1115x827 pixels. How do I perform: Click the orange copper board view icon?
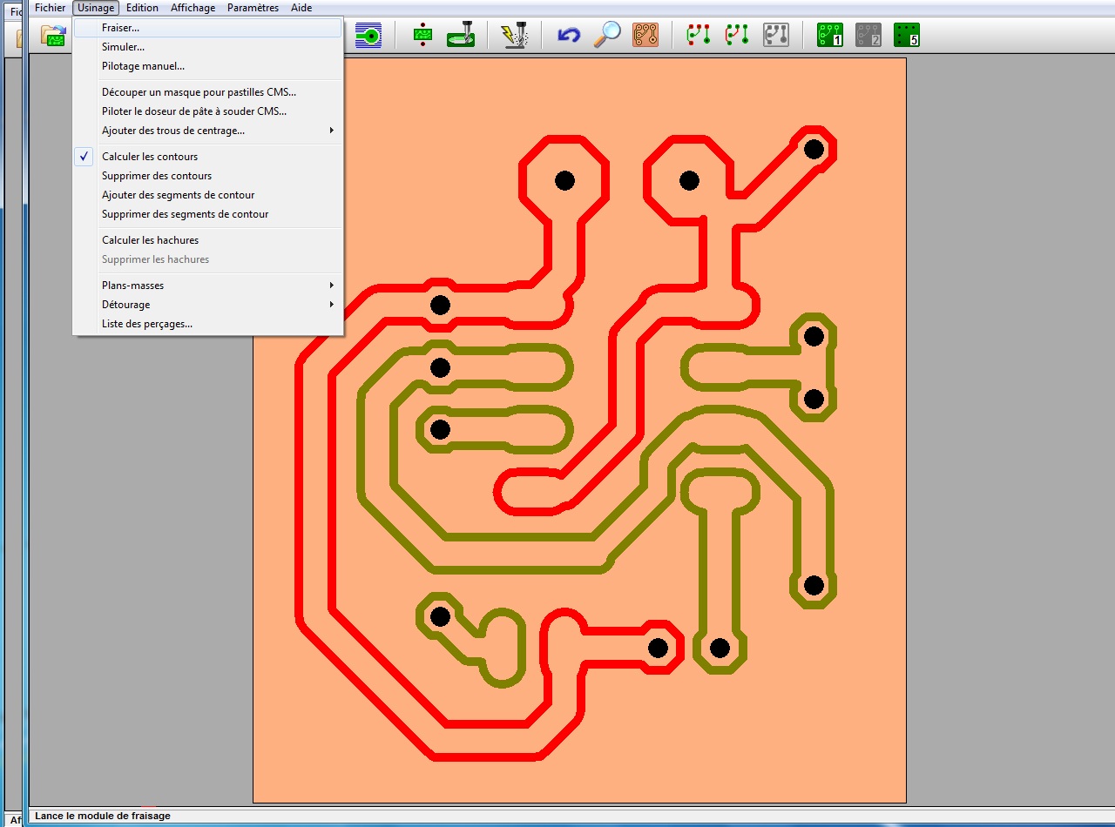click(645, 35)
